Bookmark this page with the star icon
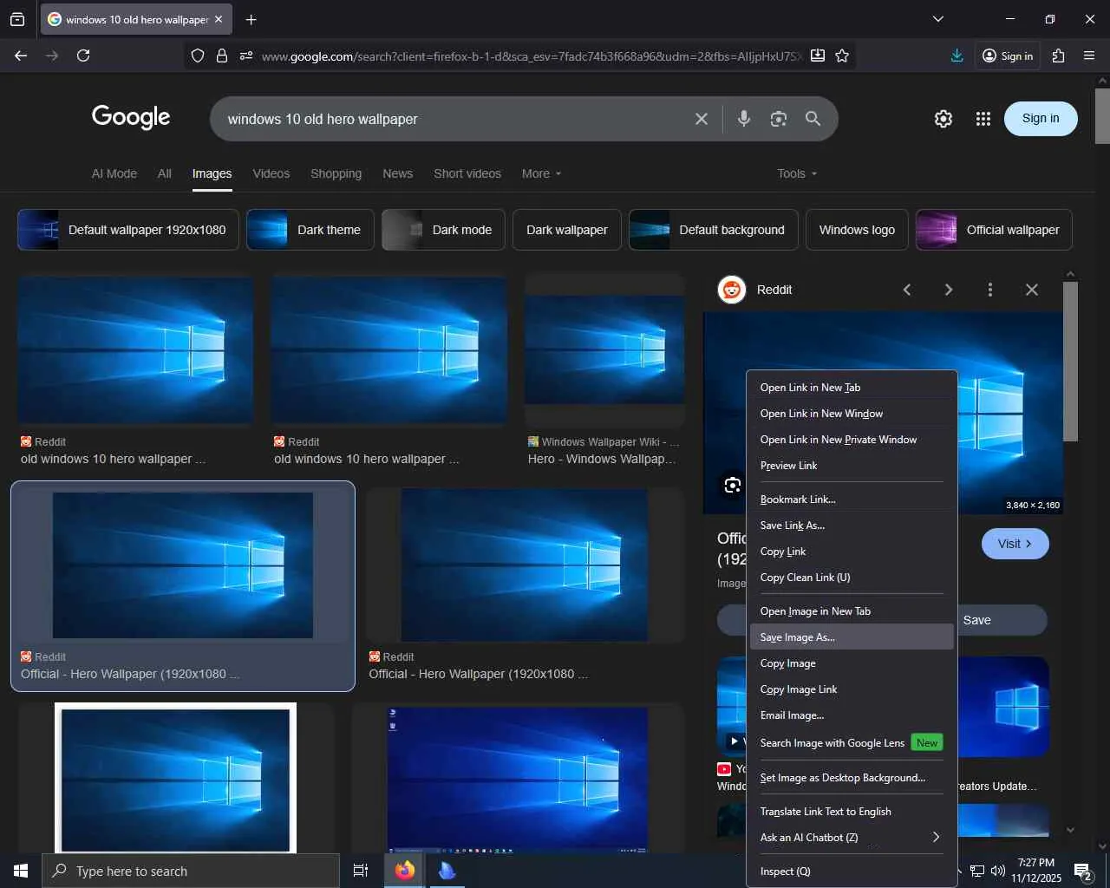Screen dimensions: 1110x888 [x=842, y=55]
